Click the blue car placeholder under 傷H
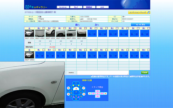The height and width of the screenshot is (108, 173). 113,33
